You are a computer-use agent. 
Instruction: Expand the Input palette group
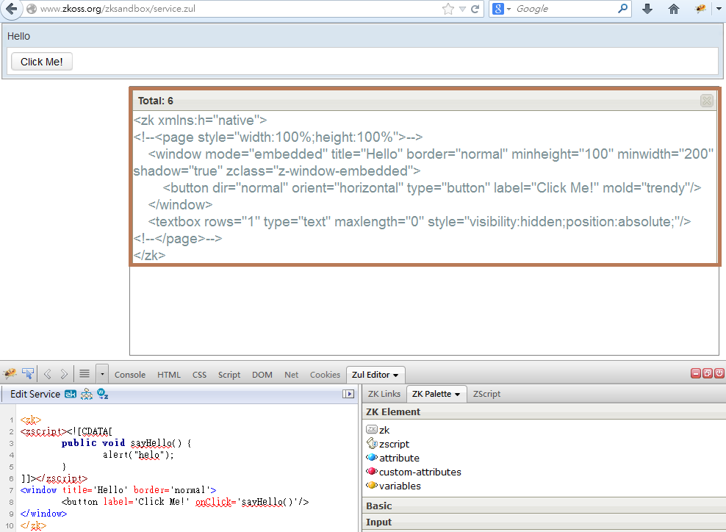coord(544,522)
